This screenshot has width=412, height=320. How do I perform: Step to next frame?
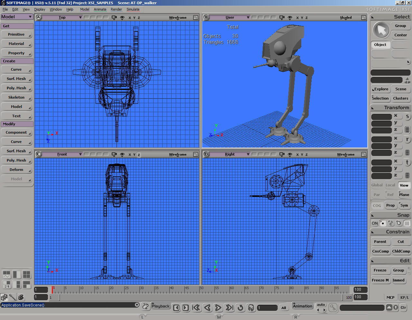click(x=185, y=308)
